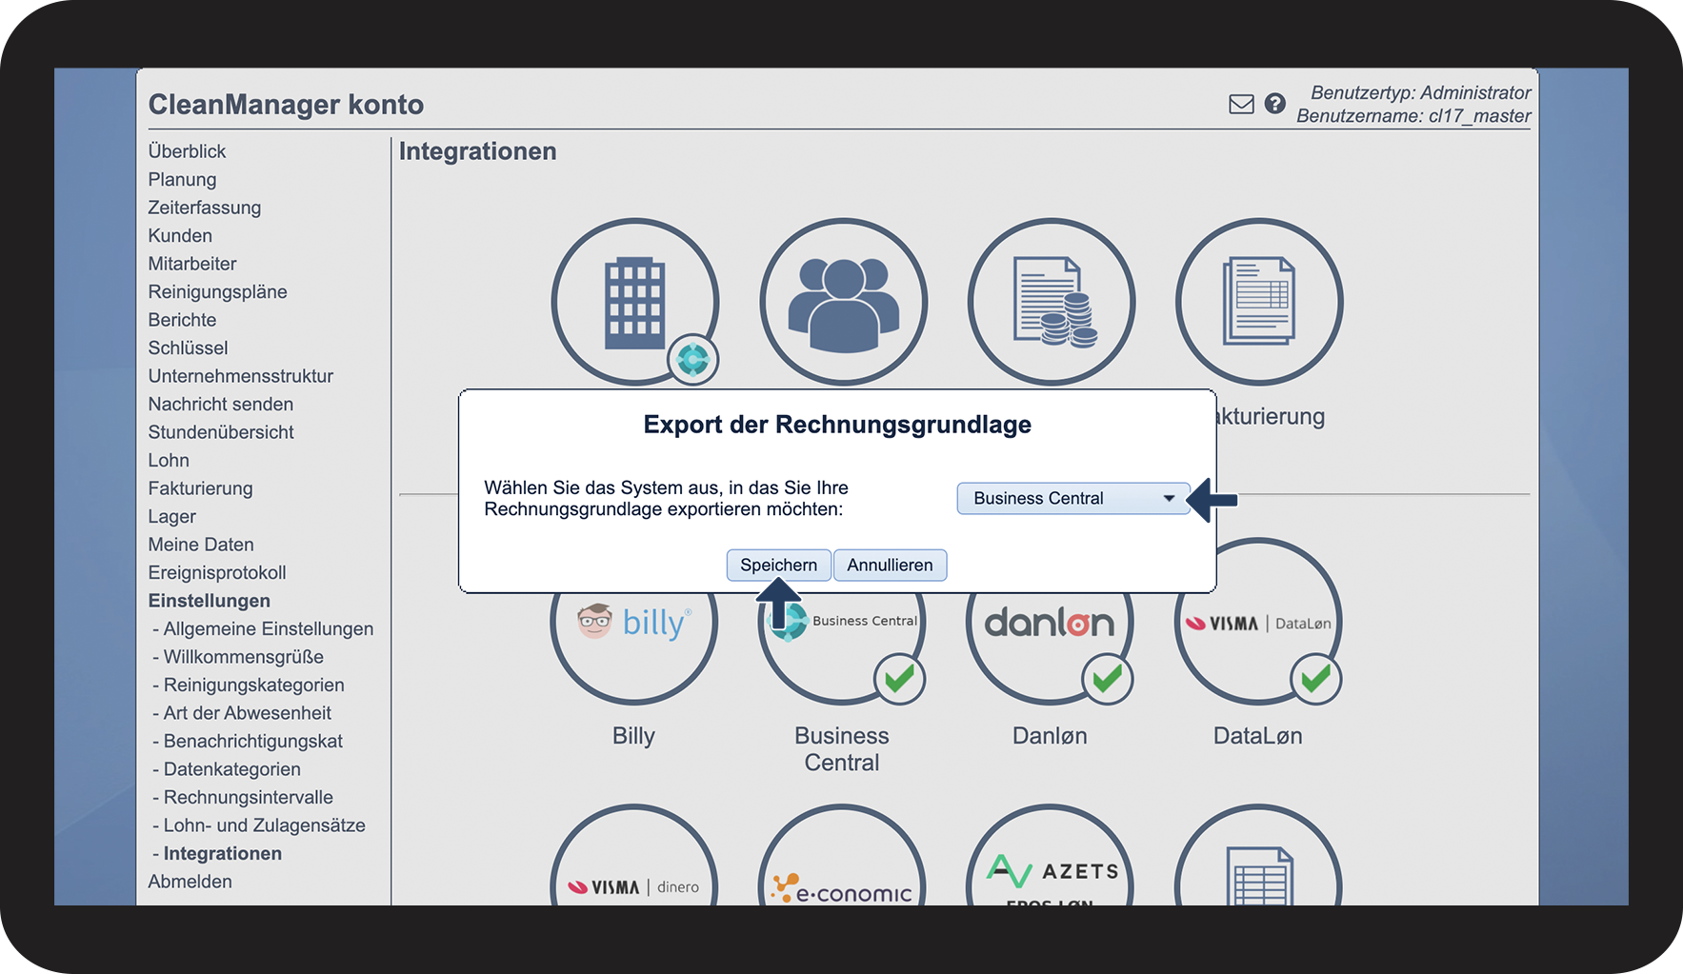1683x974 pixels.
Task: Select the building integration category icon
Action: (x=634, y=302)
